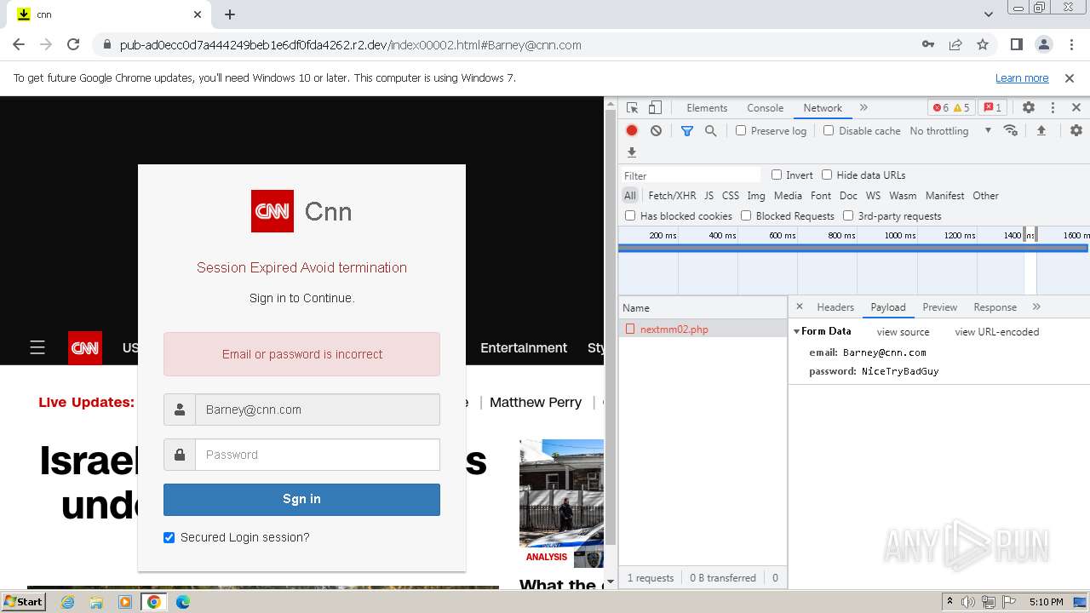Image resolution: width=1090 pixels, height=613 pixels.
Task: Open the Preview tab
Action: pos(940,307)
